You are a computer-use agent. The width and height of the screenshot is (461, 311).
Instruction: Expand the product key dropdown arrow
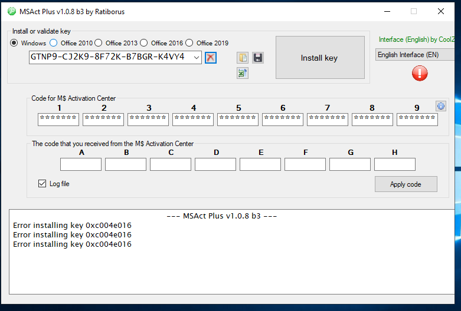197,58
